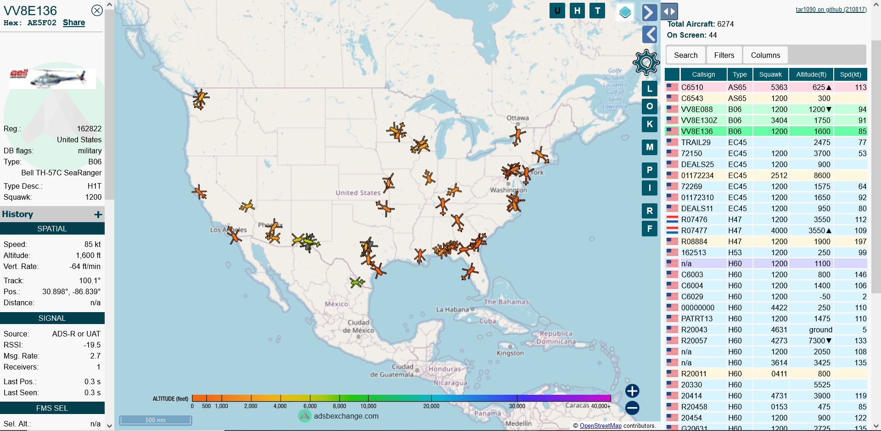
Task: Select aircraft row C6510
Action: click(x=766, y=87)
